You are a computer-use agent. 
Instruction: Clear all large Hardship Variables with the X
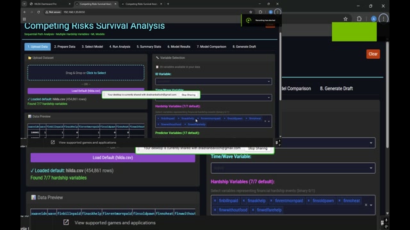[x=366, y=205]
